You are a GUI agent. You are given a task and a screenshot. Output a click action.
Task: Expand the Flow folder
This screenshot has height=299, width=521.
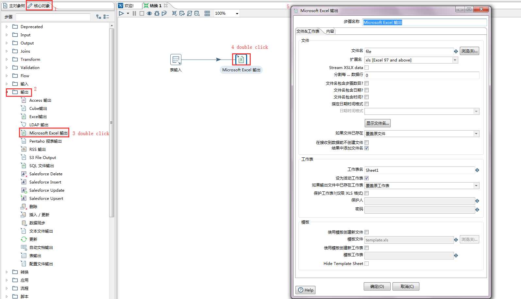pos(7,76)
